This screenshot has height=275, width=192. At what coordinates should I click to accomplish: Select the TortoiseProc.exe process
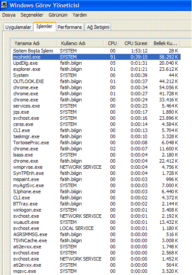click(x=96, y=143)
